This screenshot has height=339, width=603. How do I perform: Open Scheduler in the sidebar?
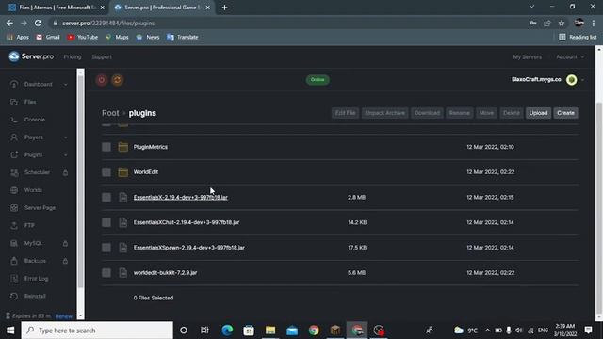pyautogui.click(x=37, y=172)
